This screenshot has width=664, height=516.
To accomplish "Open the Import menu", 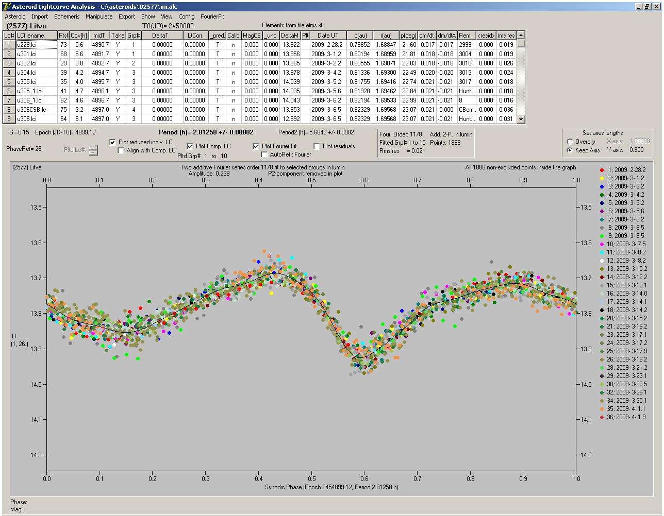I will click(40, 16).
